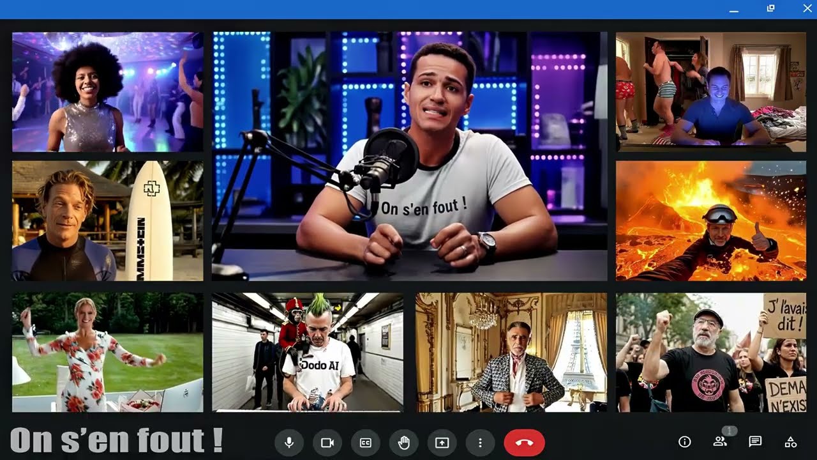This screenshot has width=817, height=460.
Task: Open the chat panel icon
Action: [755, 441]
